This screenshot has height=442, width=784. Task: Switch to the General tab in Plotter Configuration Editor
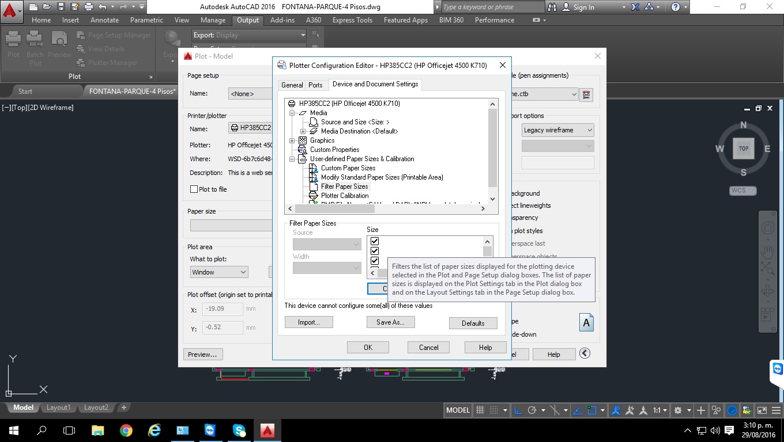292,85
